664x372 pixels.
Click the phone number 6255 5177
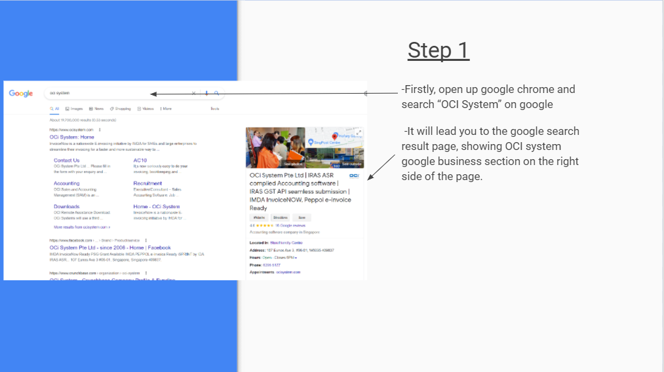click(x=271, y=265)
